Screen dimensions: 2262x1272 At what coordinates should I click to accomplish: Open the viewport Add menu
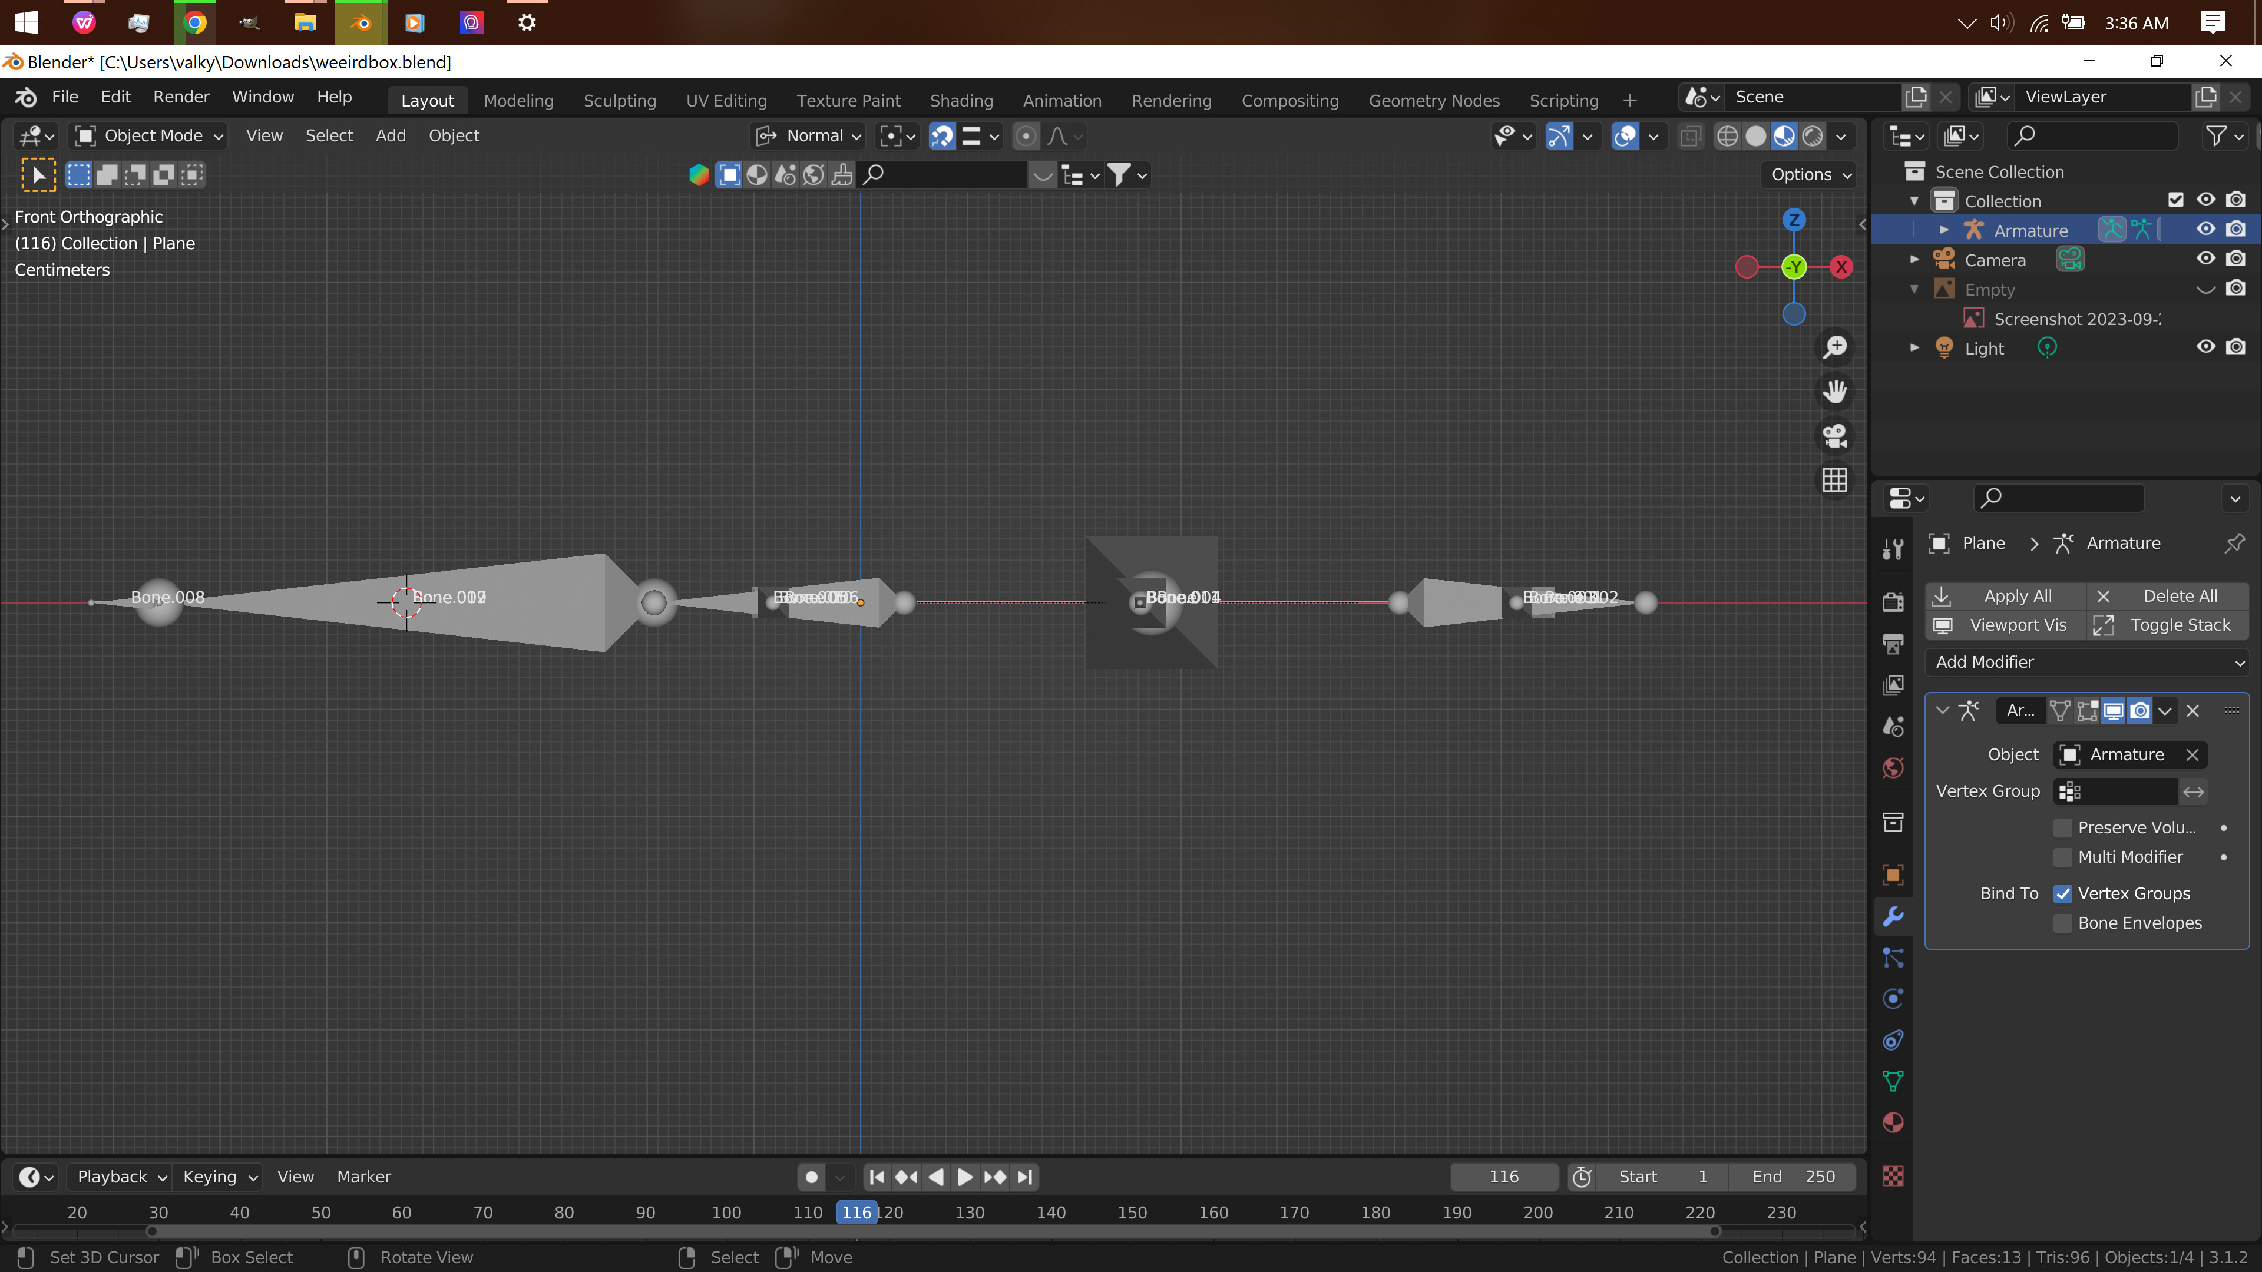[391, 136]
